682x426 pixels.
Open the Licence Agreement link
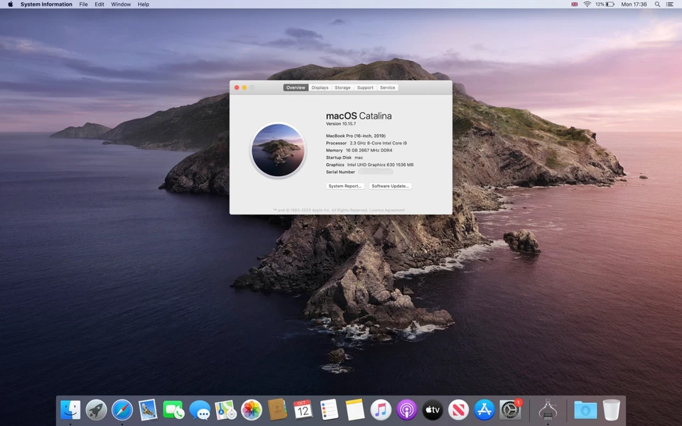pos(386,210)
